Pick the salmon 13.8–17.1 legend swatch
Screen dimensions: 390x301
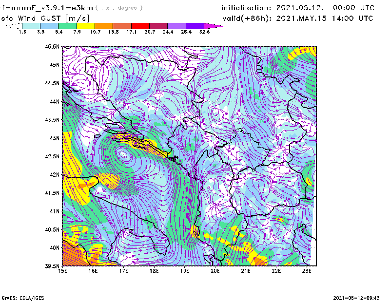122,26
